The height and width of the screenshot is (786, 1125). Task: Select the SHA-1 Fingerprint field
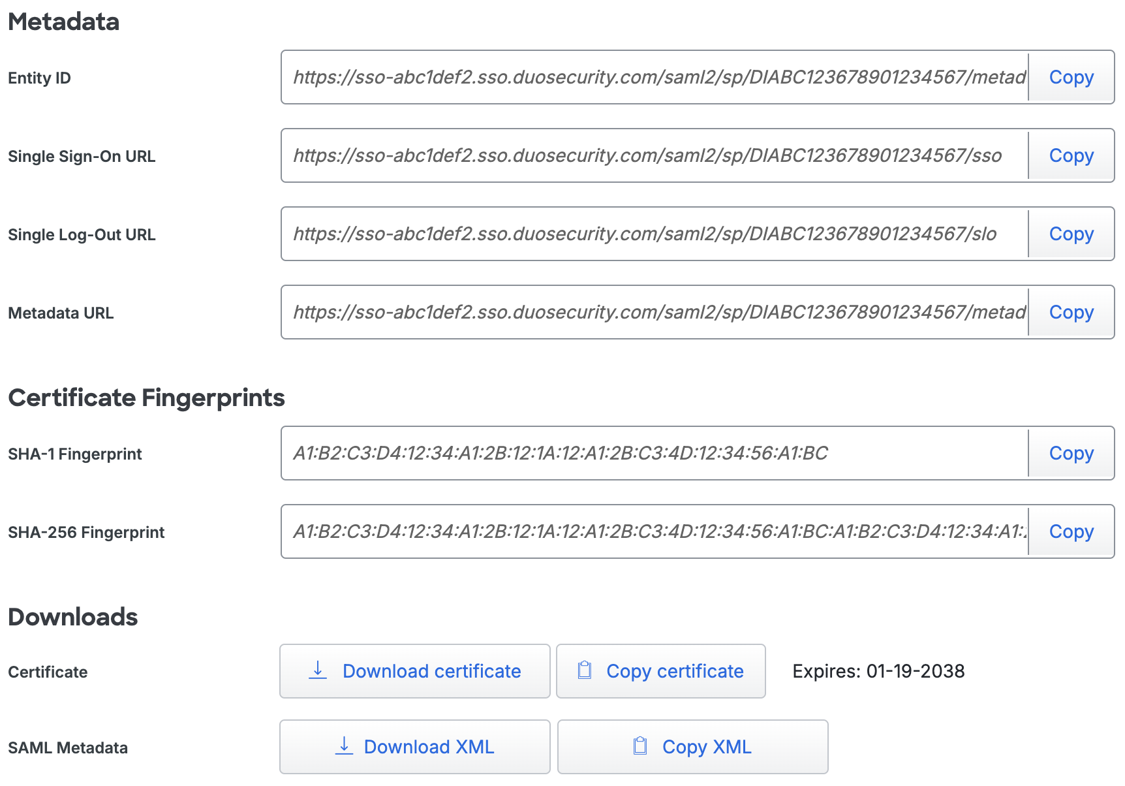(x=653, y=453)
